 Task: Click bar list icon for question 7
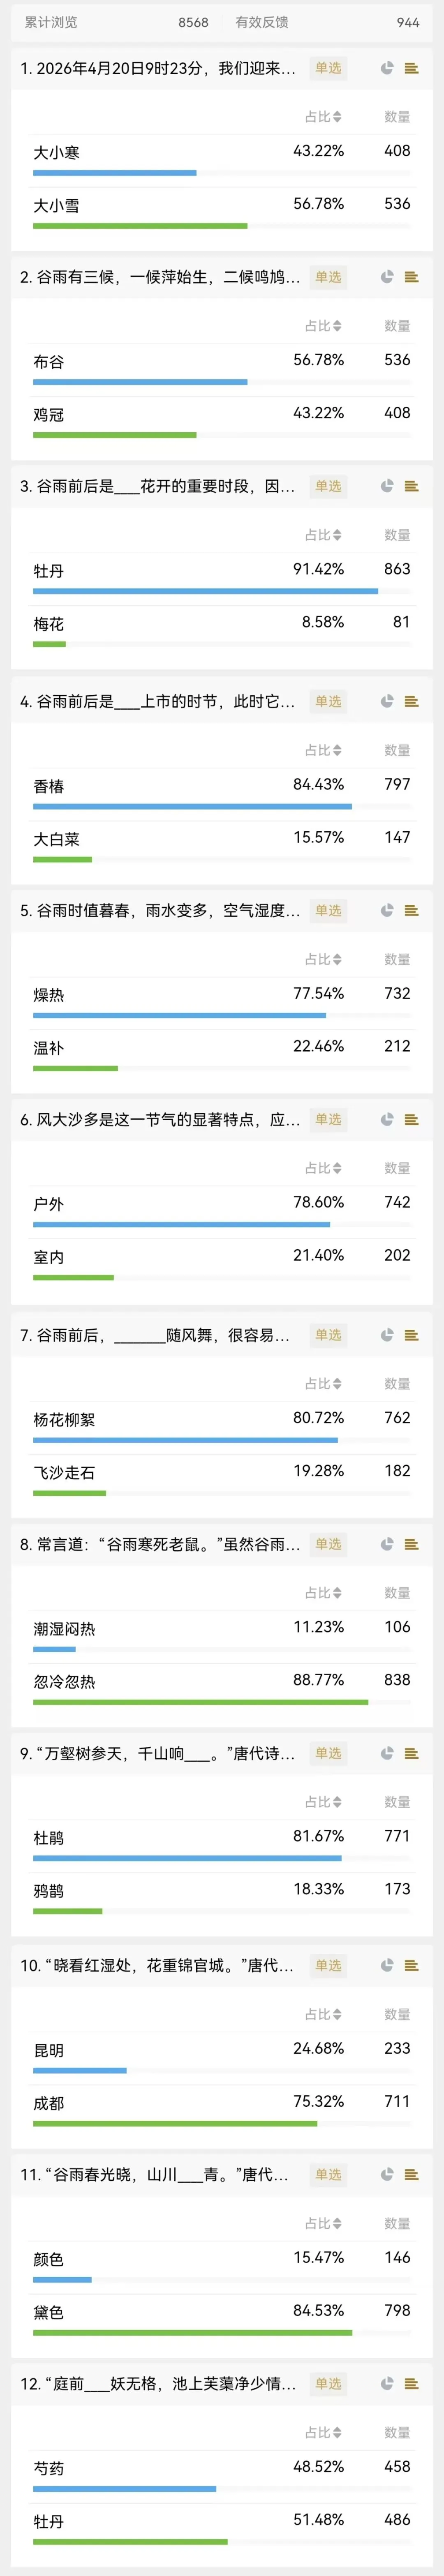[x=411, y=1335]
